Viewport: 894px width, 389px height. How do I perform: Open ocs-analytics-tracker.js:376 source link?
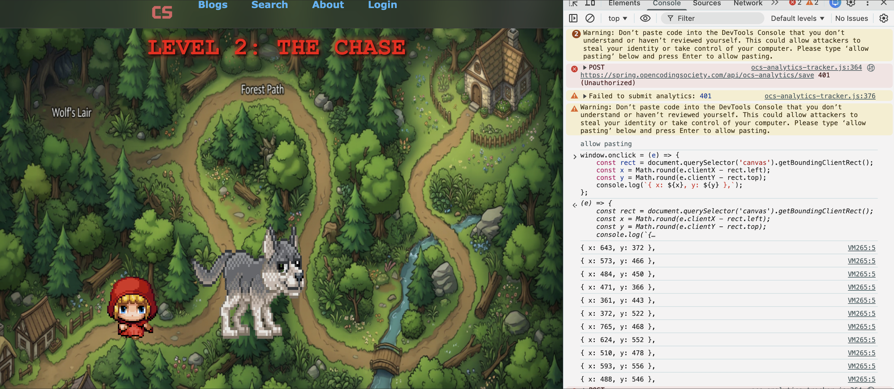click(x=820, y=96)
